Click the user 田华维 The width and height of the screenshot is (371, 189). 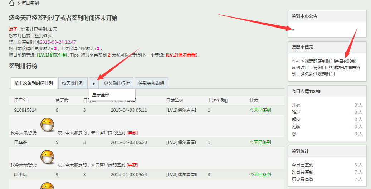(x=21, y=142)
